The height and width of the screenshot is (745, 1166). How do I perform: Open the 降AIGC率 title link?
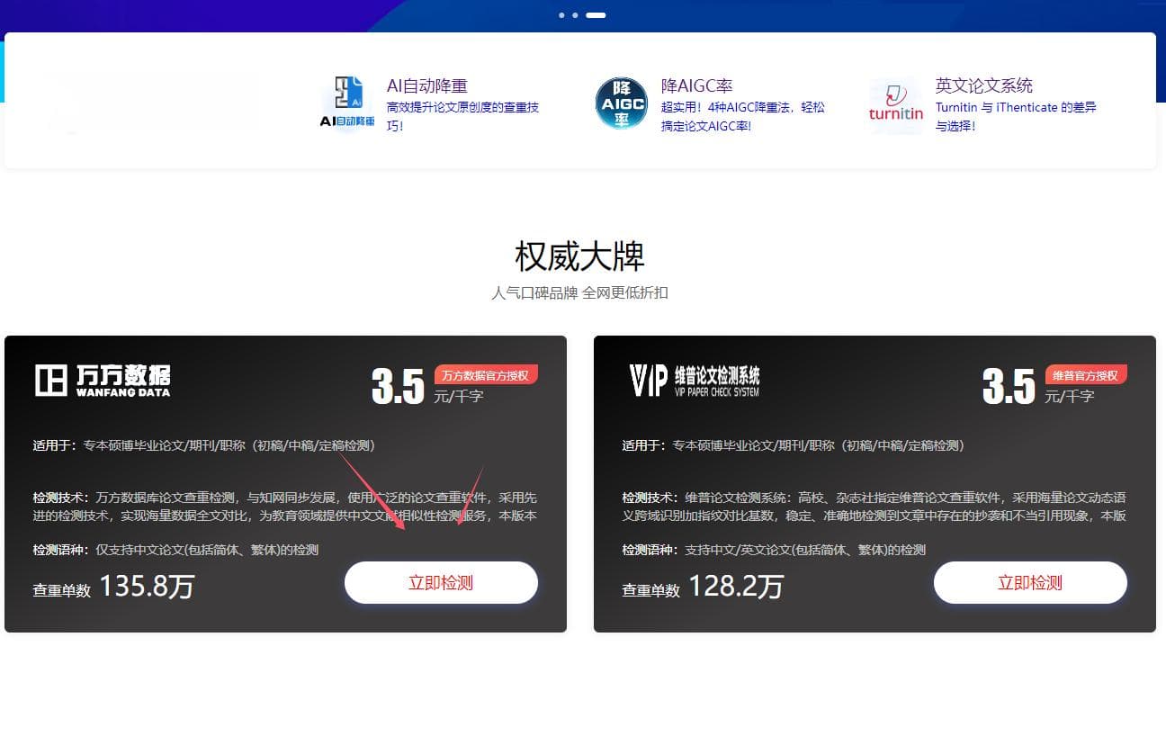coord(696,86)
